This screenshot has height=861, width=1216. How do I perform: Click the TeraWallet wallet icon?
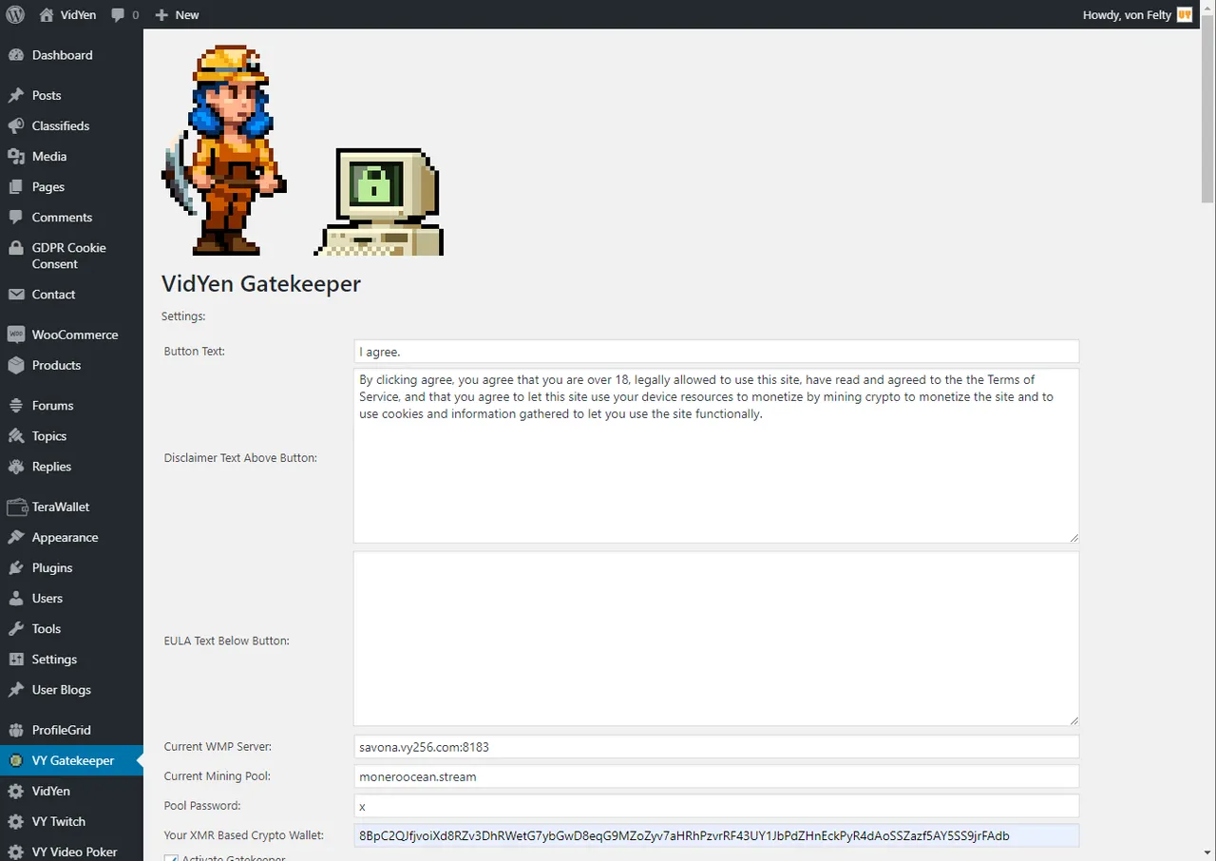pos(15,507)
